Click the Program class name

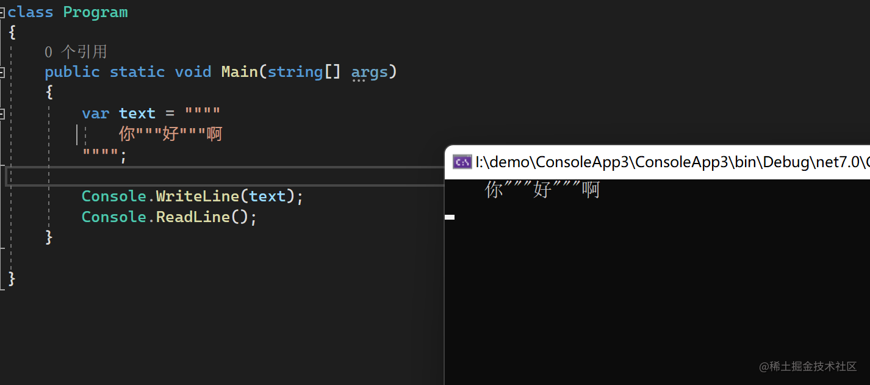click(x=95, y=12)
